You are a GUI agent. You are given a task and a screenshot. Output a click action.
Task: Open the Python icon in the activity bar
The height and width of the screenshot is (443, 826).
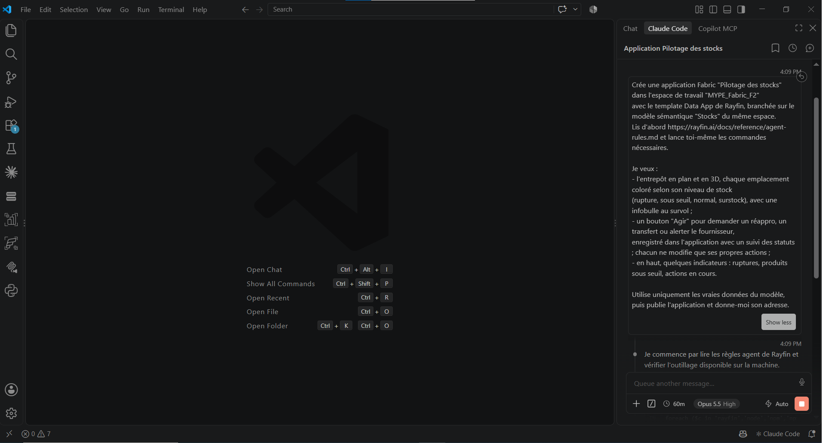click(11, 291)
